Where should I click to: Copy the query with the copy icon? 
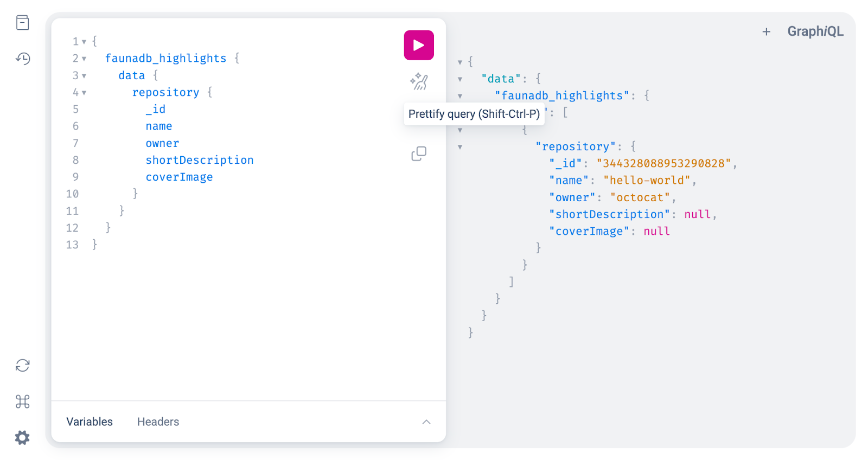pyautogui.click(x=419, y=154)
